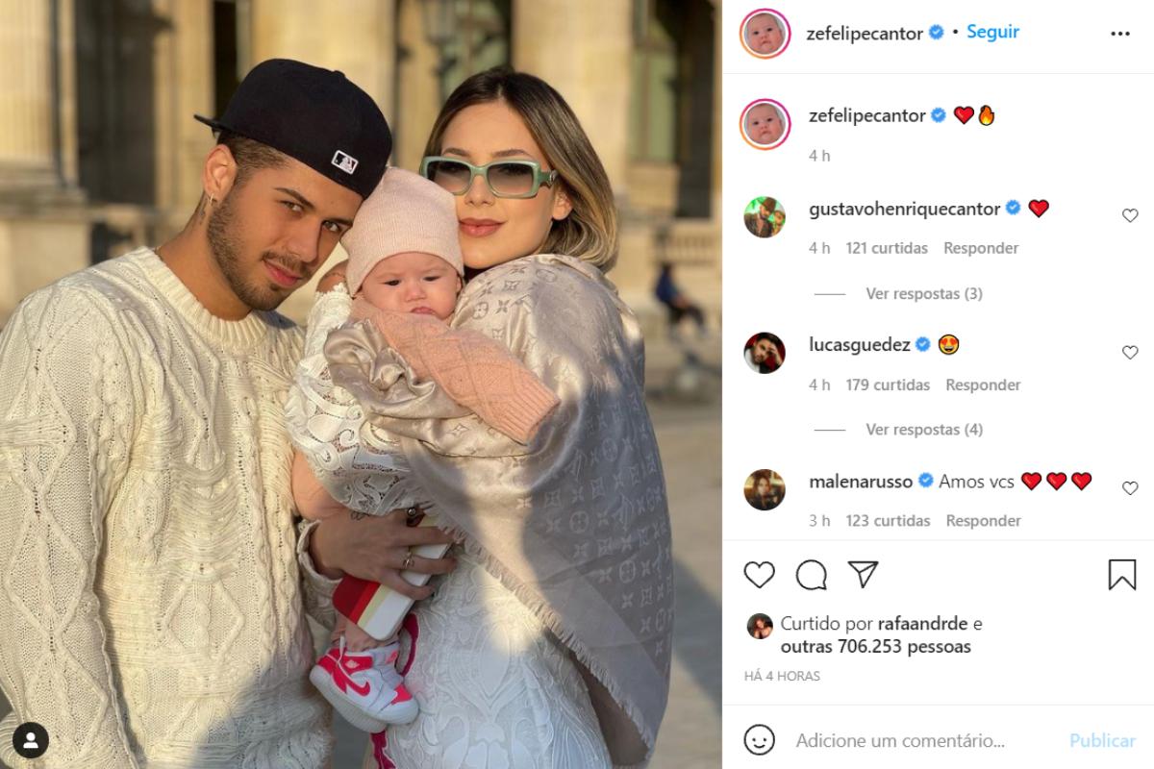The width and height of the screenshot is (1154, 769).
Task: Save post with bookmark icon
Action: click(1122, 575)
